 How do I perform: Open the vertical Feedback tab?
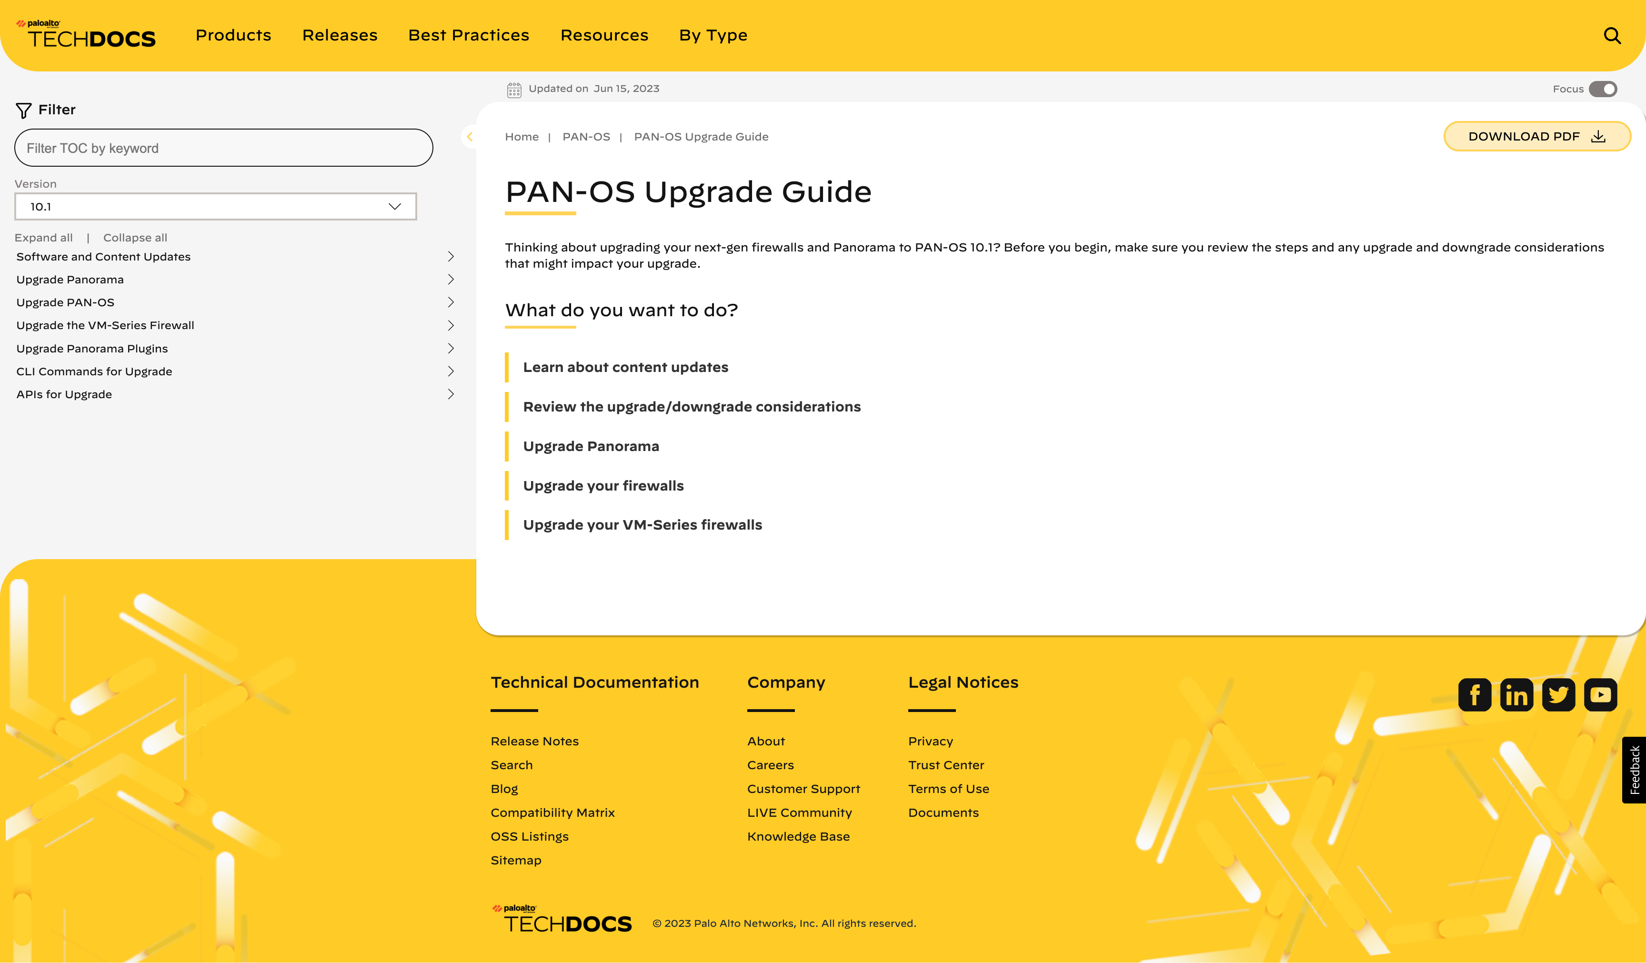click(1634, 770)
